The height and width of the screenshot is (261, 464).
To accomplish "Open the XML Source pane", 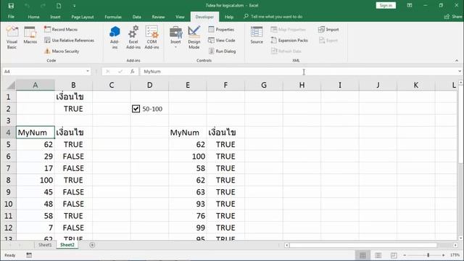I will [257, 36].
